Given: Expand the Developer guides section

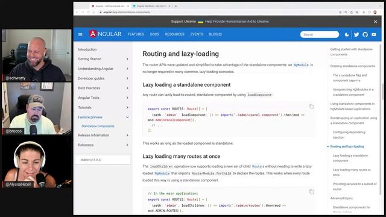Looking at the screenshot, I should pyautogui.click(x=103, y=78).
